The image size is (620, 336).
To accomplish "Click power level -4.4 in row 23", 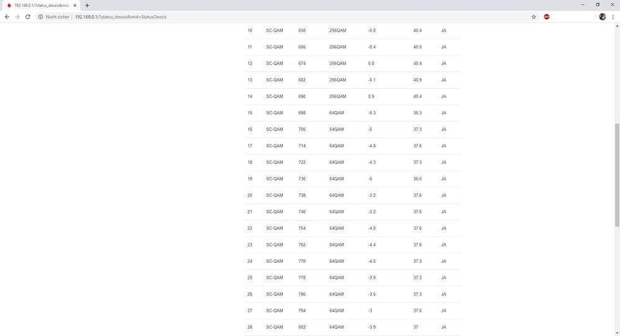I will 372,245.
